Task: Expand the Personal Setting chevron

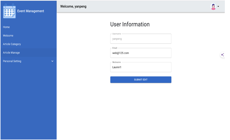Action: 52,61
